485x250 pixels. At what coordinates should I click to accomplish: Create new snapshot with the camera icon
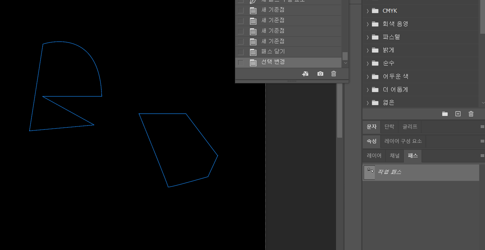[x=320, y=74]
